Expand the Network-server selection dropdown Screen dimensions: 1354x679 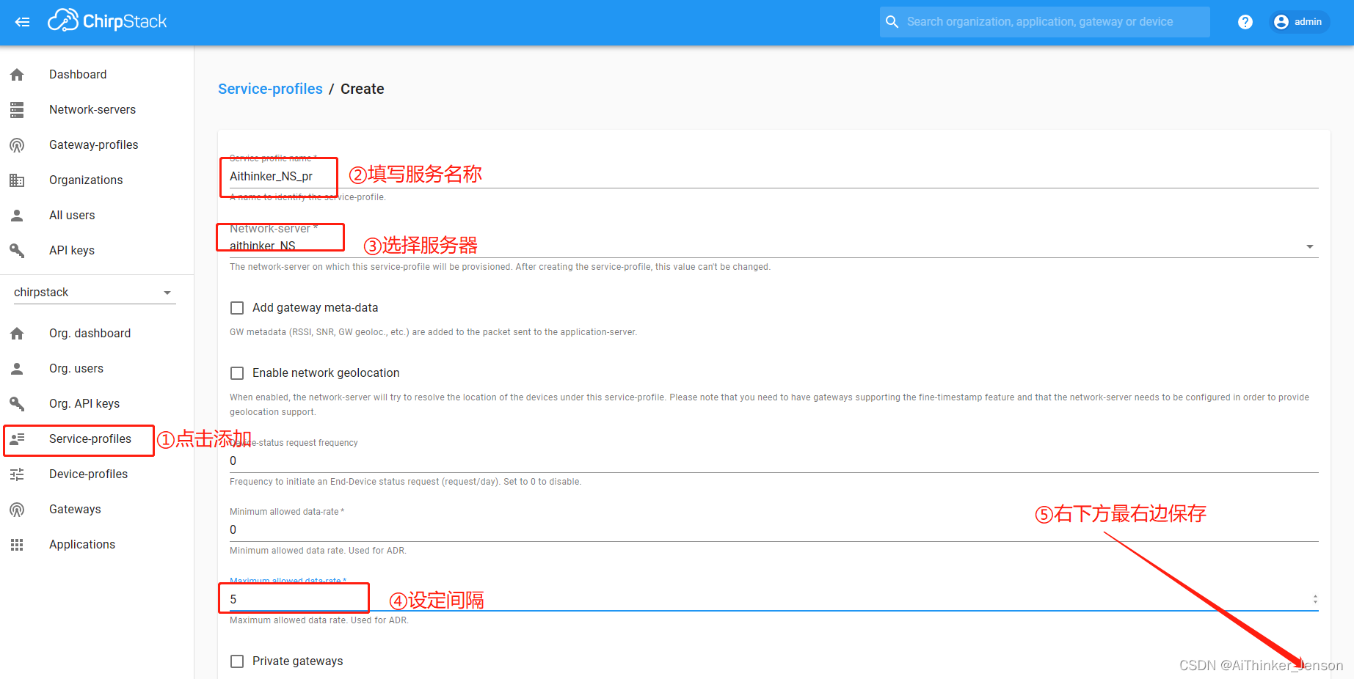tap(1310, 246)
